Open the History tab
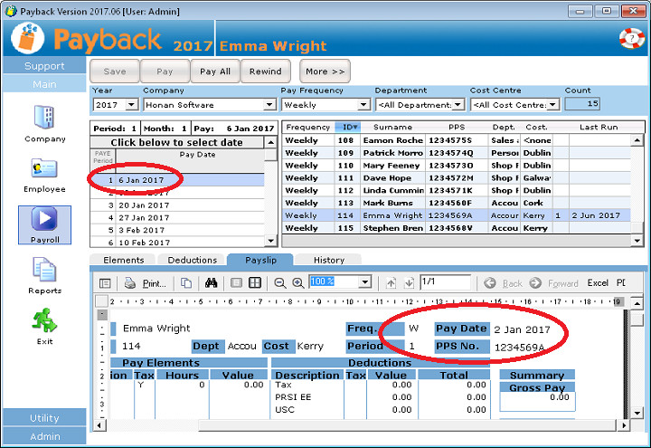The width and height of the screenshot is (651, 448). (x=328, y=260)
